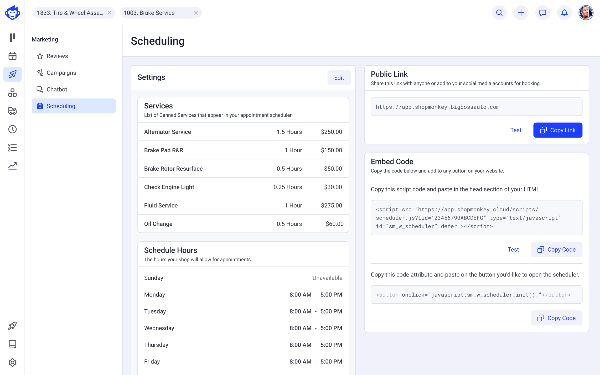Click Thursday schedule hours row
Viewport: 600px width, 375px height.
tap(243, 345)
